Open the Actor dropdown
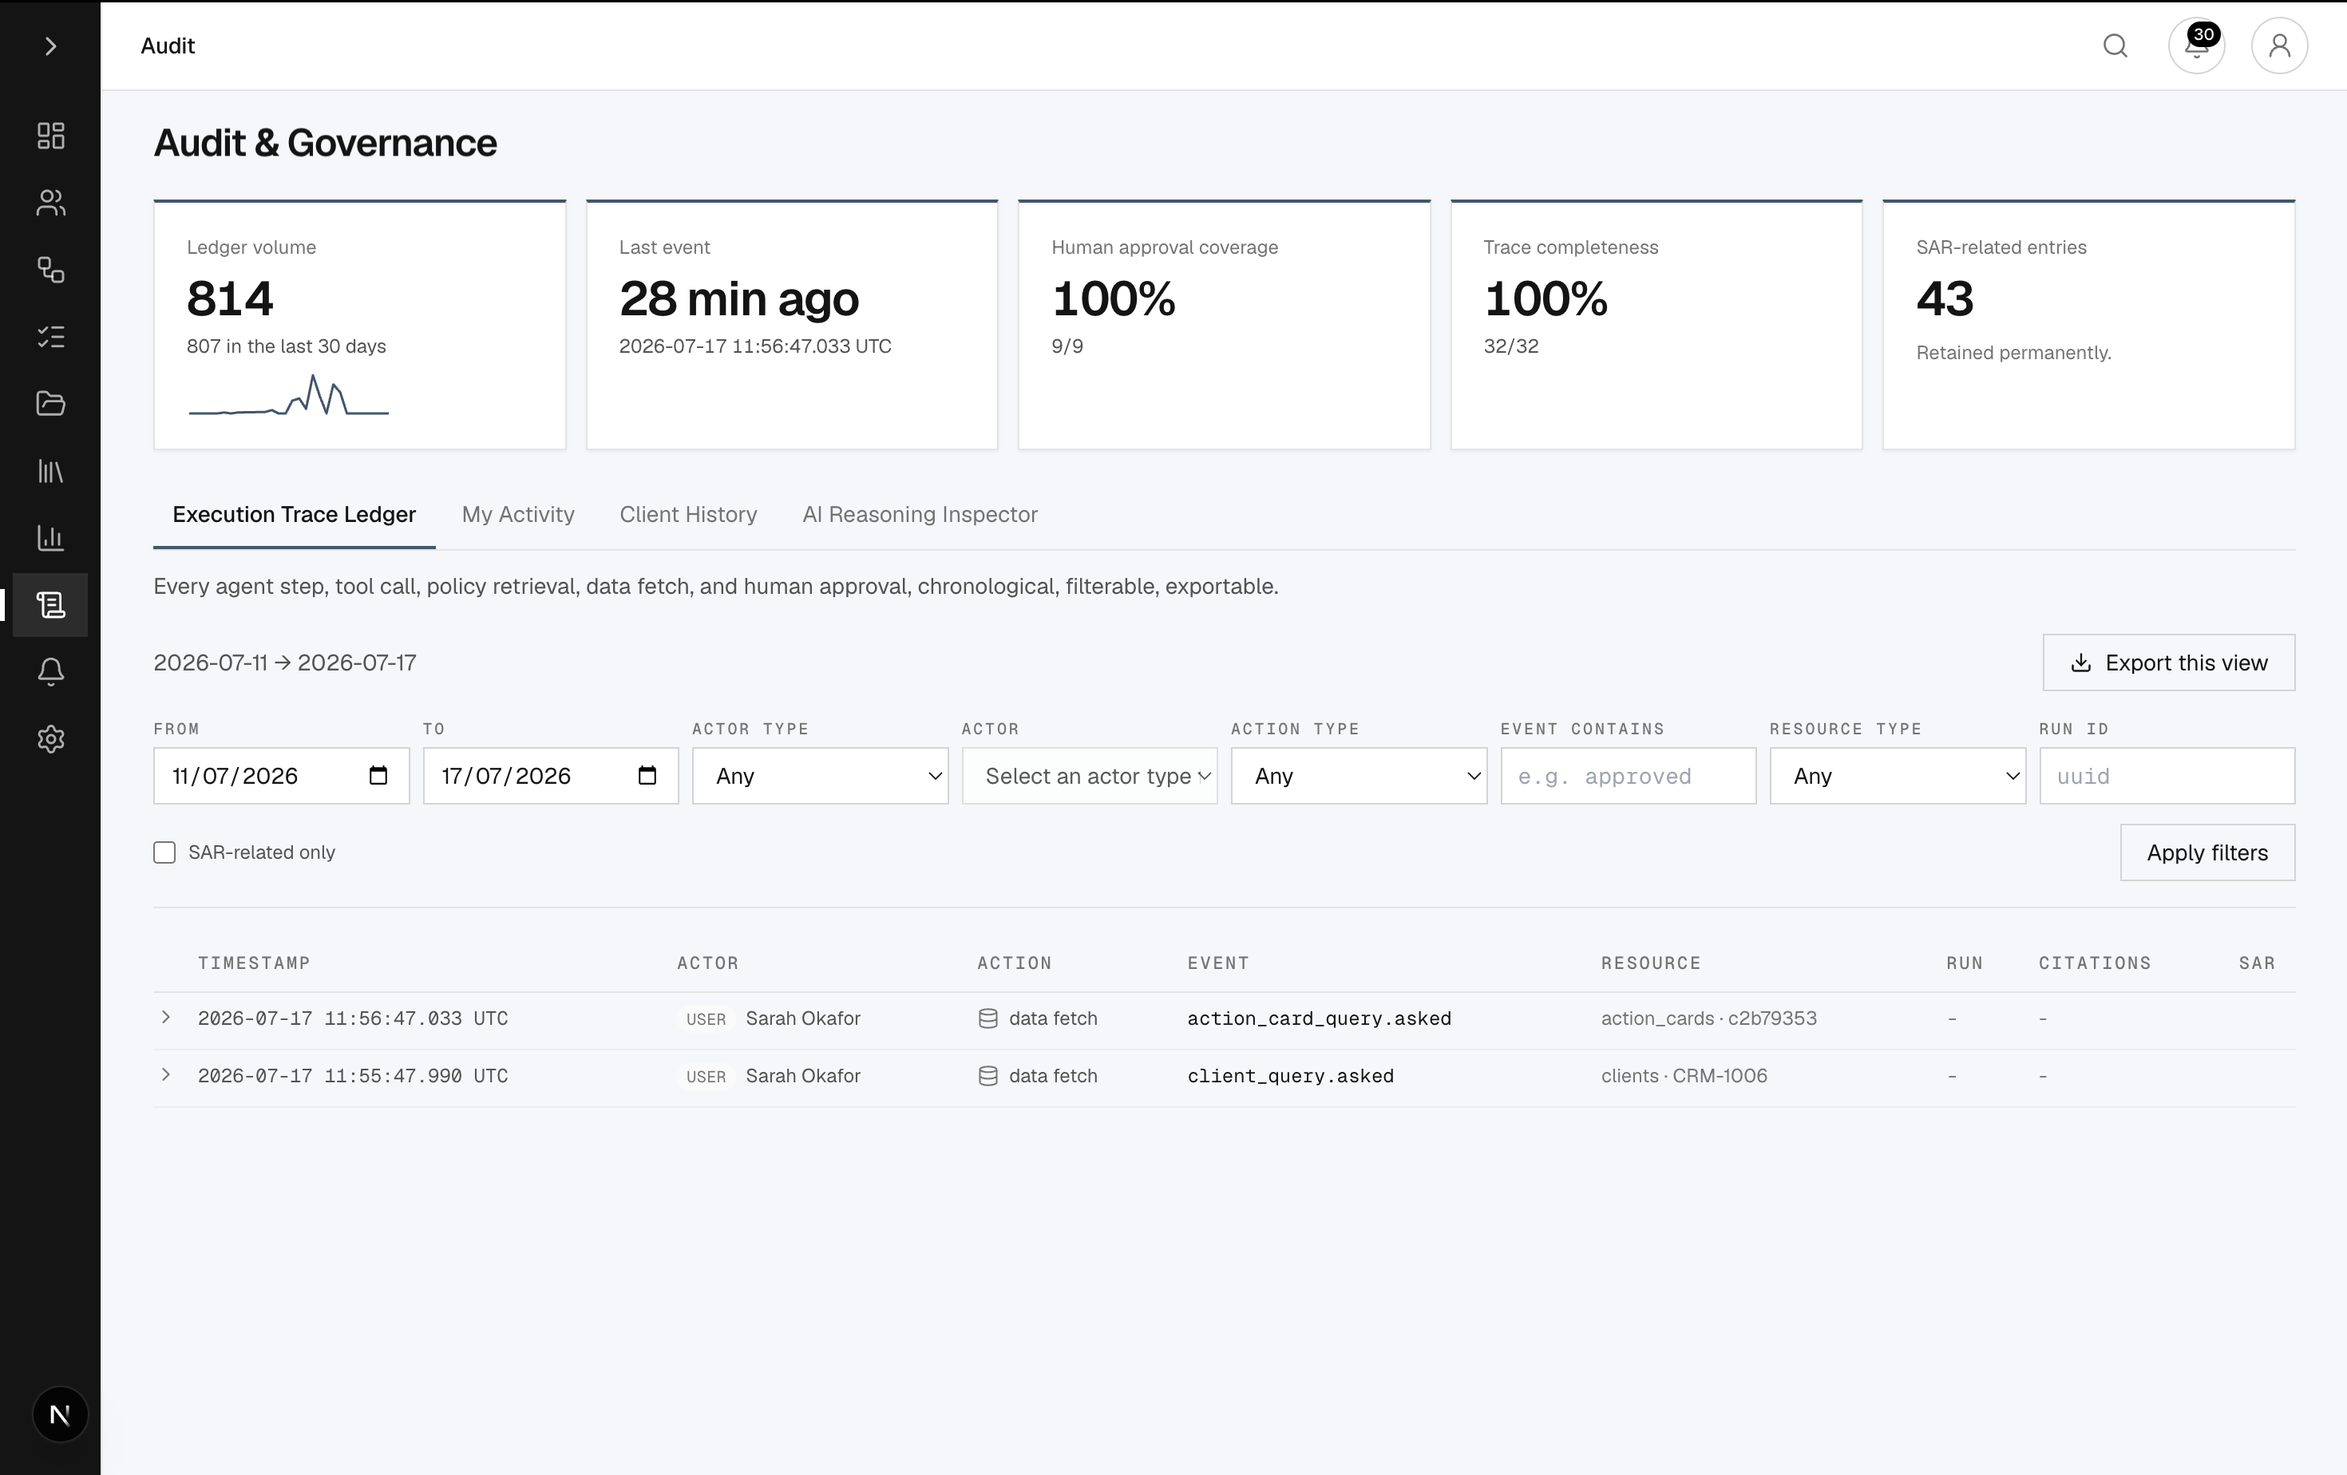2347x1475 pixels. click(1089, 776)
